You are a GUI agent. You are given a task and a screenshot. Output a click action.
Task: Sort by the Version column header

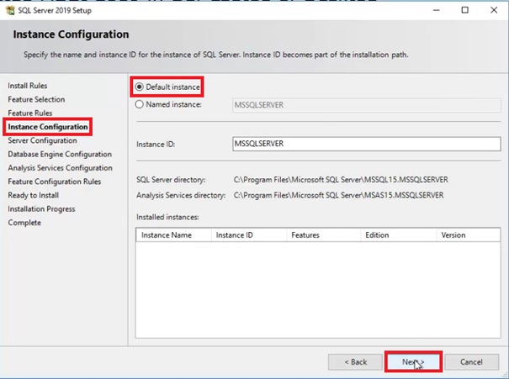pyautogui.click(x=469, y=235)
